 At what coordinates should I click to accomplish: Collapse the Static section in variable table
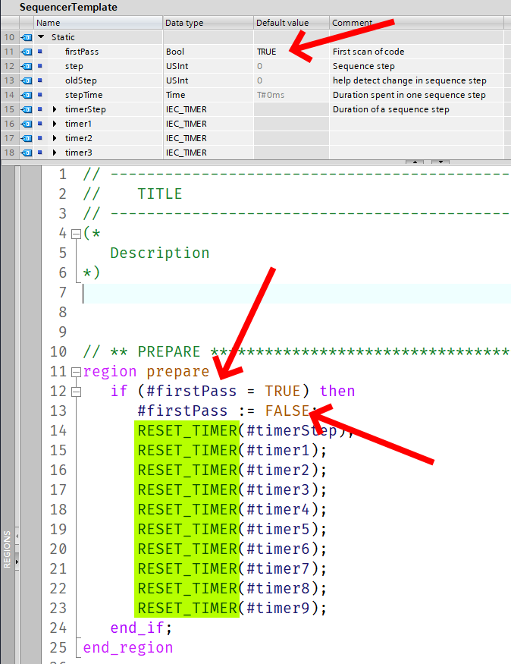[41, 37]
